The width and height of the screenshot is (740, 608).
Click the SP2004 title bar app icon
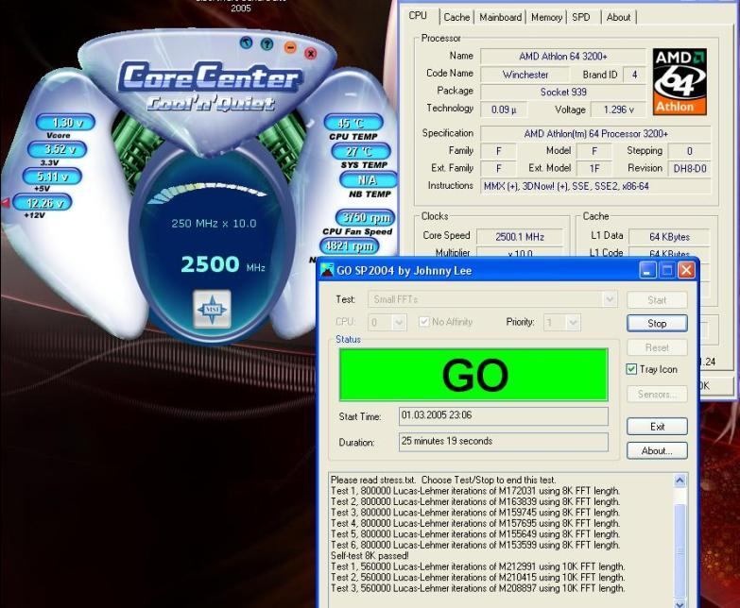pyautogui.click(x=327, y=270)
